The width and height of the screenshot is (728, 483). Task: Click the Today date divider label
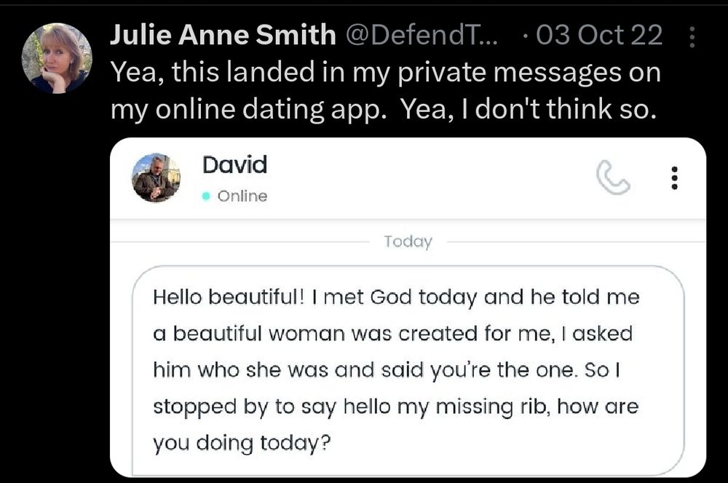coord(408,242)
